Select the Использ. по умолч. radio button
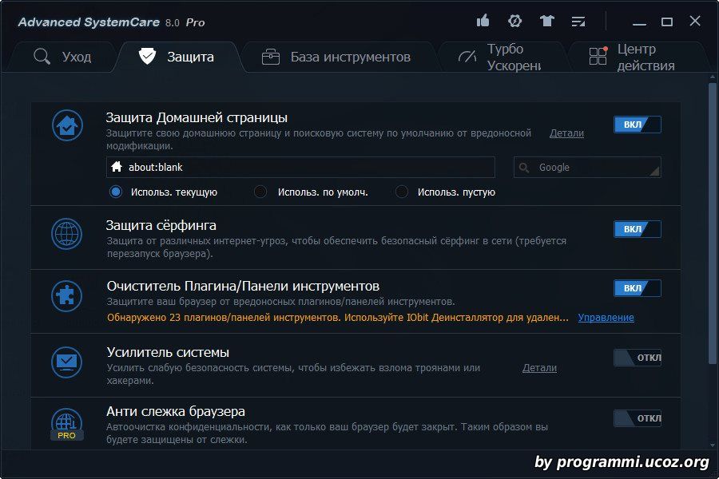The image size is (719, 479). [x=260, y=192]
